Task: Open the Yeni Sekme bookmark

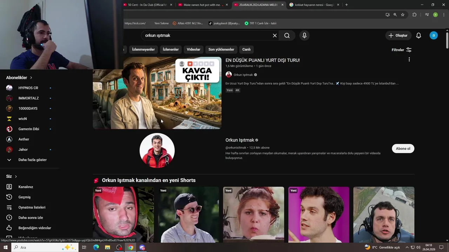Action: [x=161, y=23]
